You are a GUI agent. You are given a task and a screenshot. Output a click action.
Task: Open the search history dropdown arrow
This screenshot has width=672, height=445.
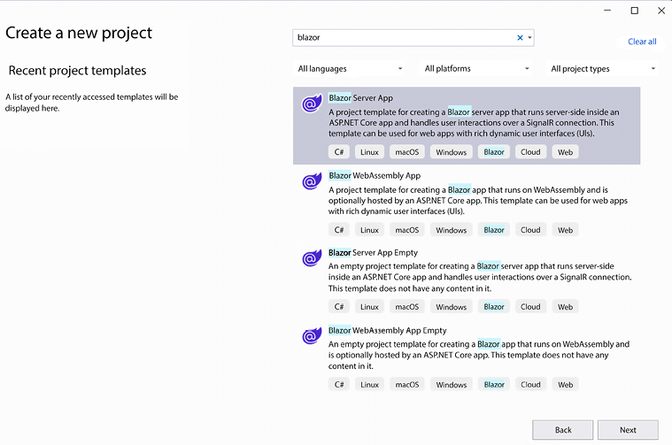click(529, 38)
